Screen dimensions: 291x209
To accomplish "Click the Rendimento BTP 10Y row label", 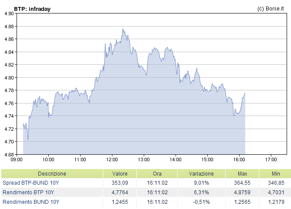I will (28, 192).
